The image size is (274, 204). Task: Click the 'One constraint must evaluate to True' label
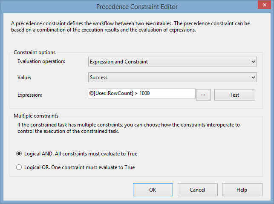click(93, 167)
